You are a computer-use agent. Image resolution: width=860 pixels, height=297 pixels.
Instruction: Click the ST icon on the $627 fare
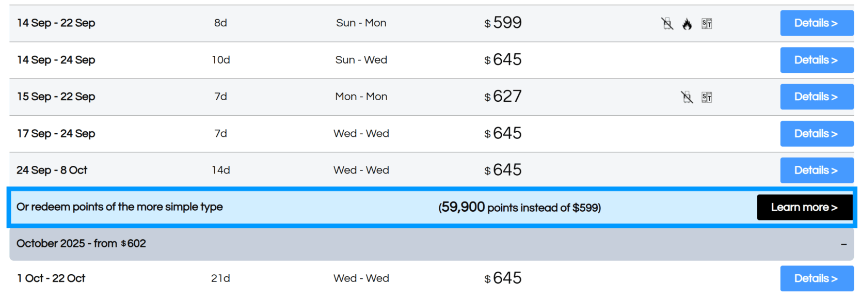click(x=707, y=97)
